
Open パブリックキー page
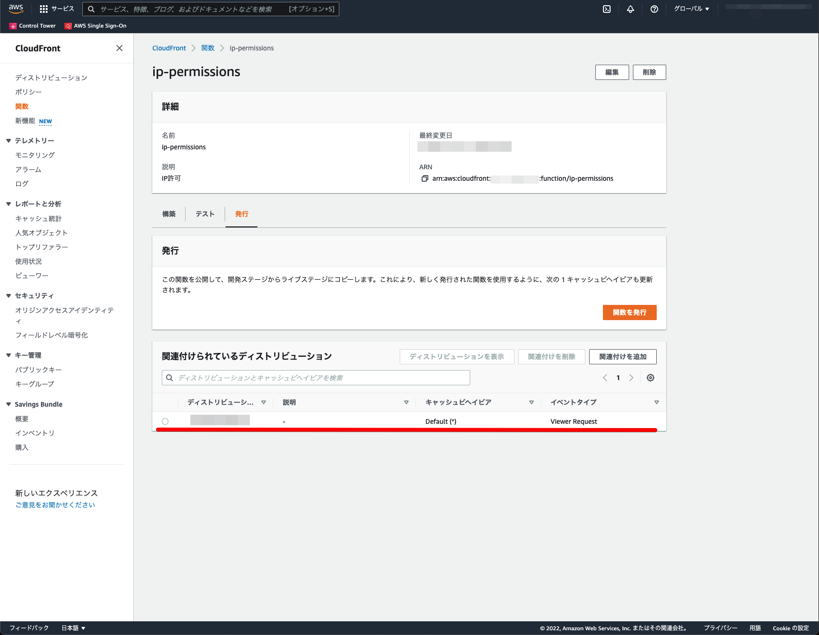pyautogui.click(x=39, y=370)
